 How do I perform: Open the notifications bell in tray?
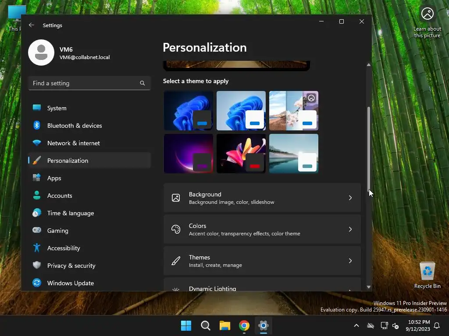click(x=437, y=325)
